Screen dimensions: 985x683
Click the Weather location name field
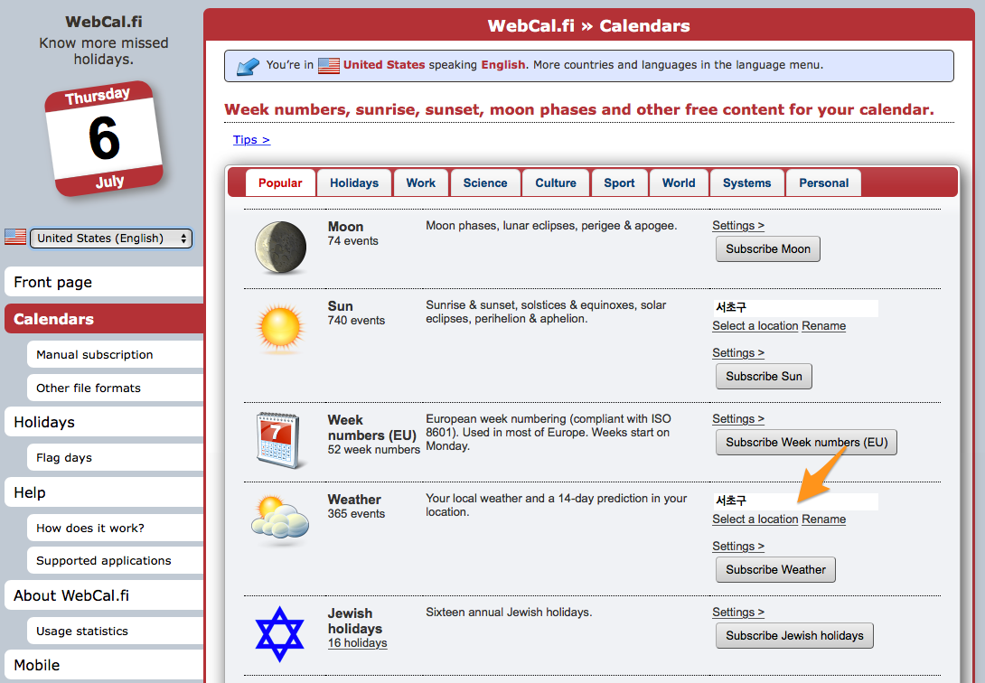795,501
